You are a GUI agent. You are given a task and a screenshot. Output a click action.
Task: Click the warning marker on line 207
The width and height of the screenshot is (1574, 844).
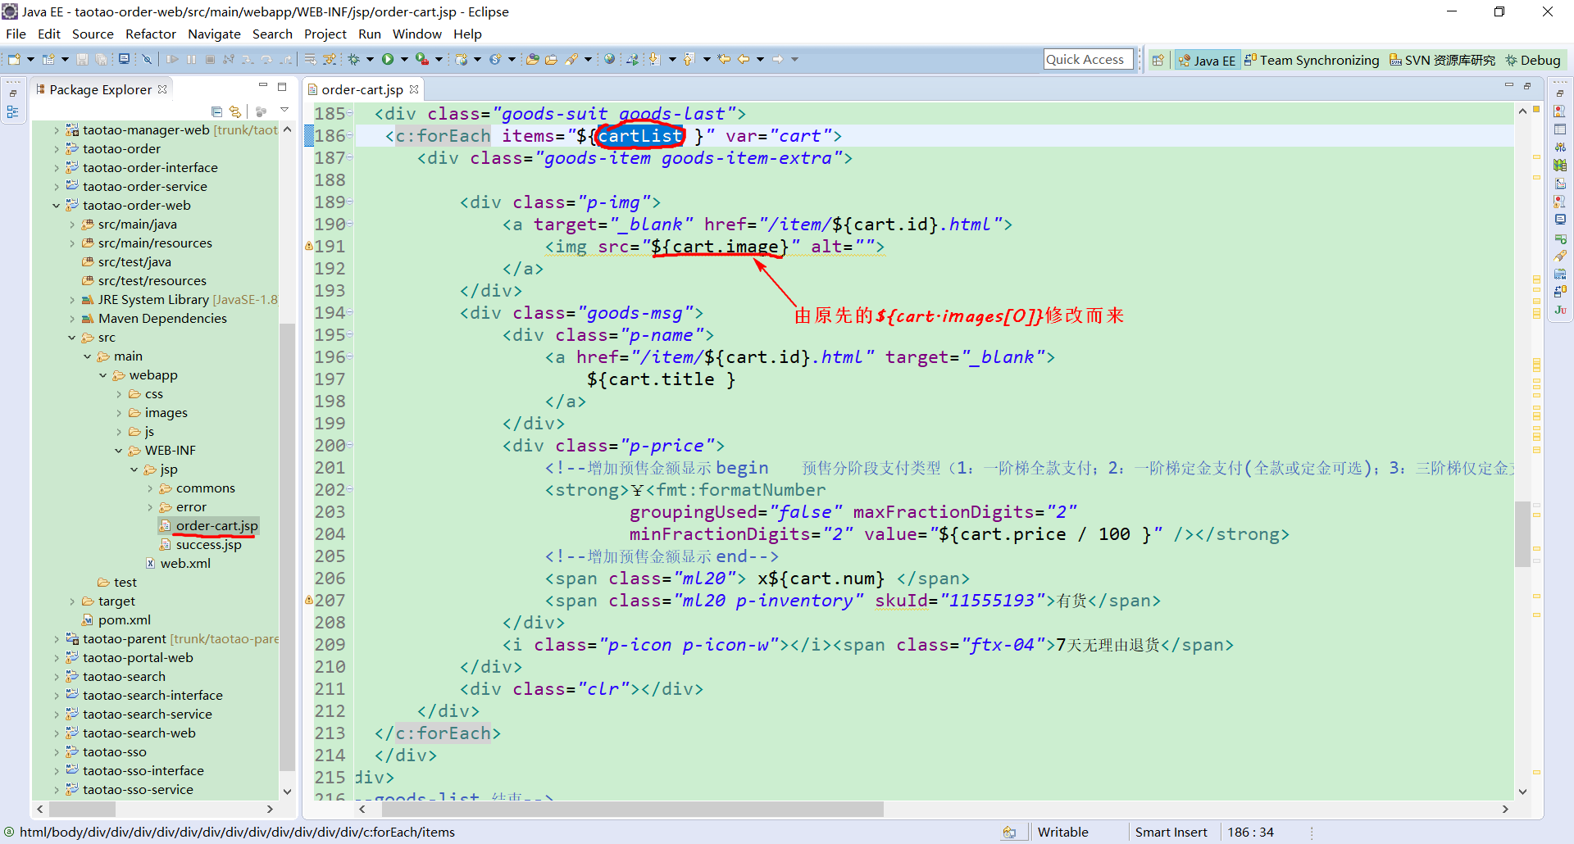click(309, 600)
